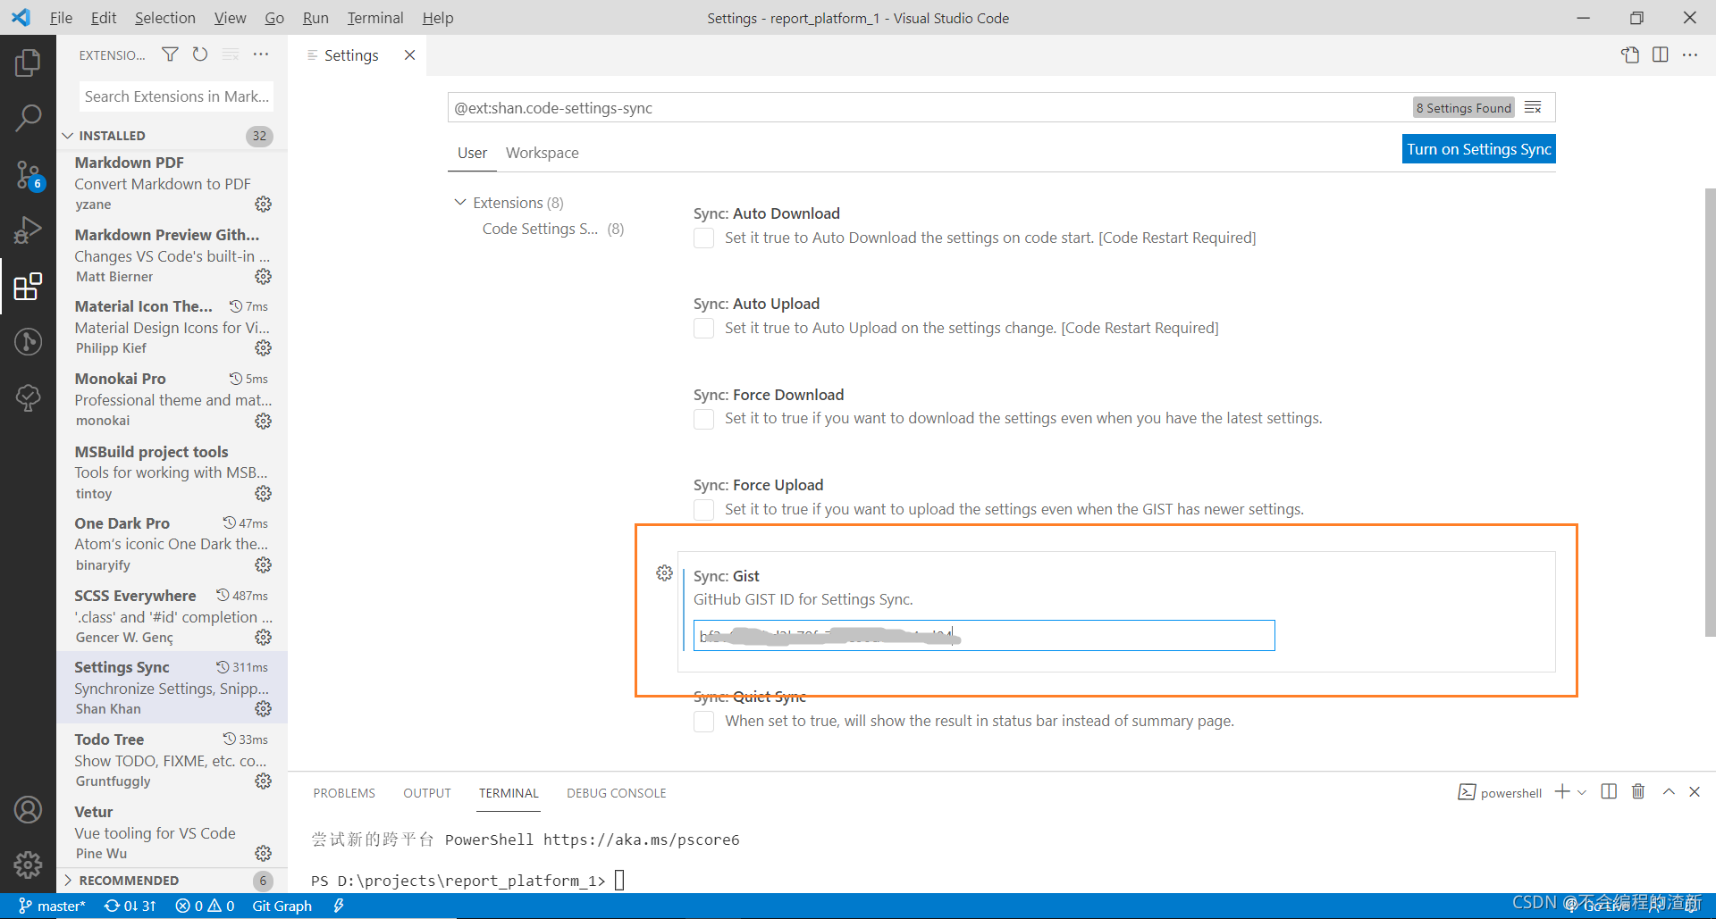The height and width of the screenshot is (919, 1716).
Task: Refresh the extensions list
Action: click(200, 54)
